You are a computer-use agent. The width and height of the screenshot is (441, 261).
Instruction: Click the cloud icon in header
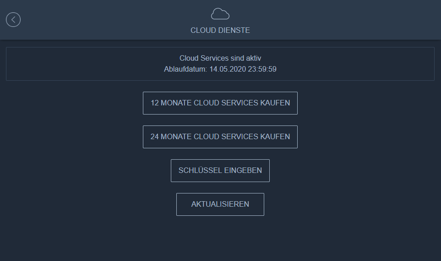tap(220, 14)
